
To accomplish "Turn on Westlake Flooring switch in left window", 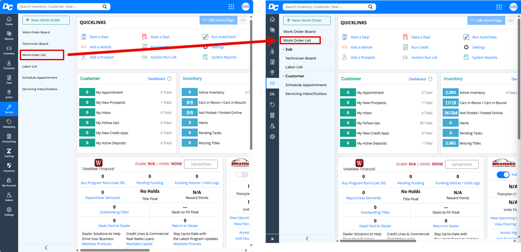I will 242,174.
